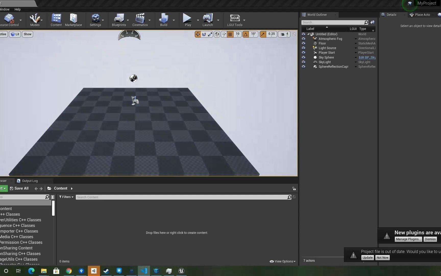Image resolution: width=441 pixels, height=276 pixels.
Task: Hide the Floor actor
Action: [x=303, y=43]
